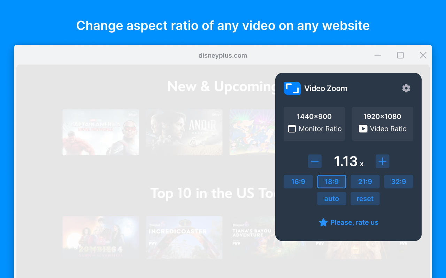This screenshot has height=278, width=446.
Task: Select the Video Ratio 1920×1080 card
Action: pos(382,124)
